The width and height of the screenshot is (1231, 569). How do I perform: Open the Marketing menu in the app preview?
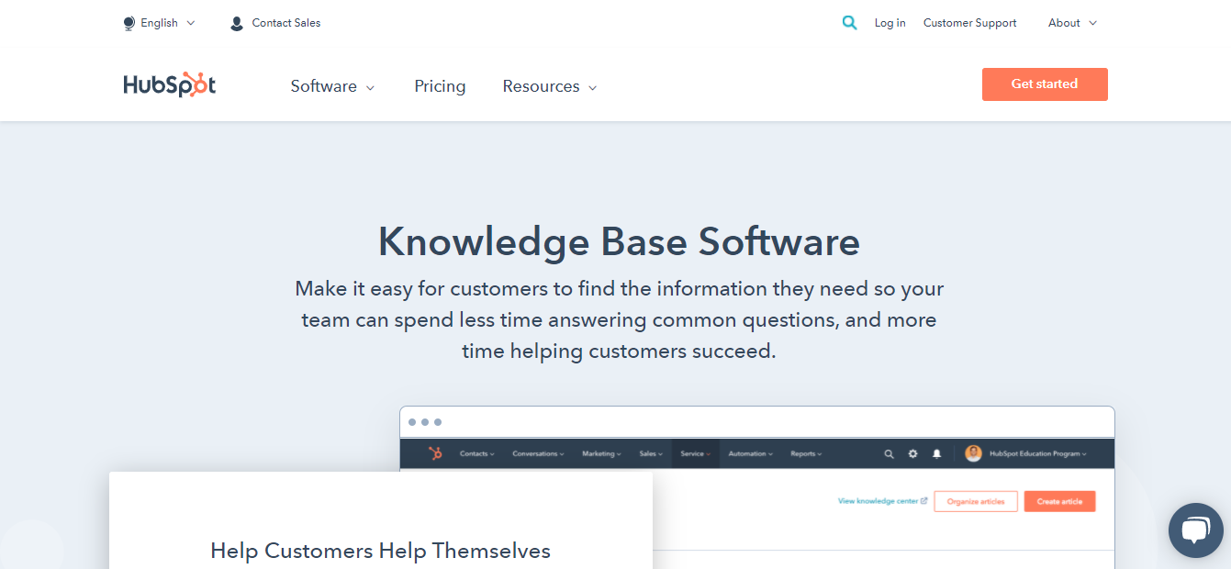point(601,453)
